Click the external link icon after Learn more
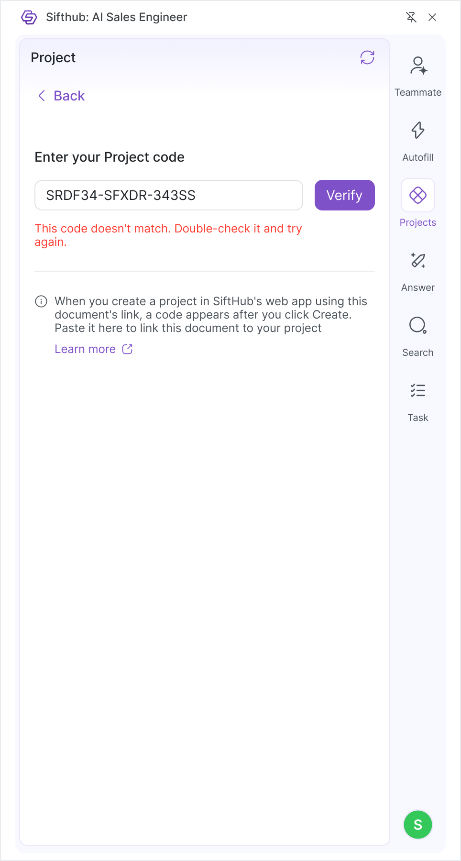The width and height of the screenshot is (461, 861). (127, 349)
